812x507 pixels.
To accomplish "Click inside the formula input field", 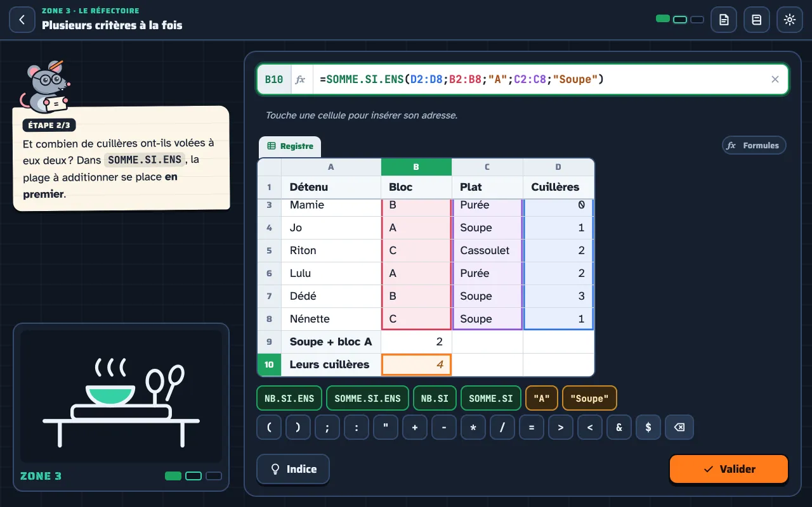I will click(x=539, y=79).
